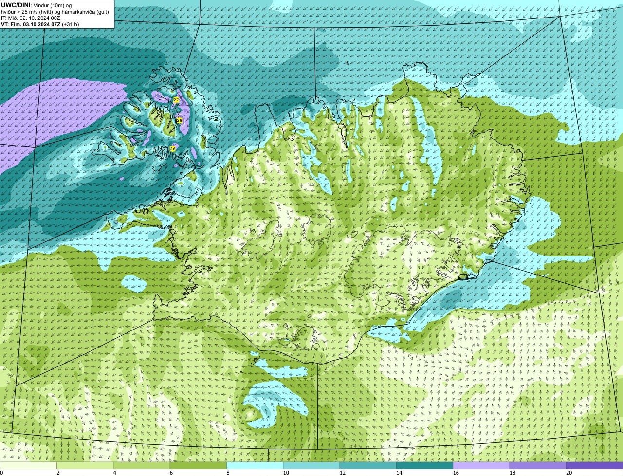Click the yellow gust marker labeled 27
This screenshot has width=623, height=476.
tap(176, 100)
